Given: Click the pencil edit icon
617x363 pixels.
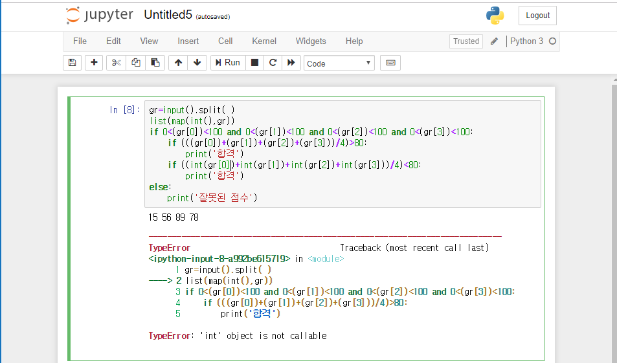Looking at the screenshot, I should tap(494, 41).
